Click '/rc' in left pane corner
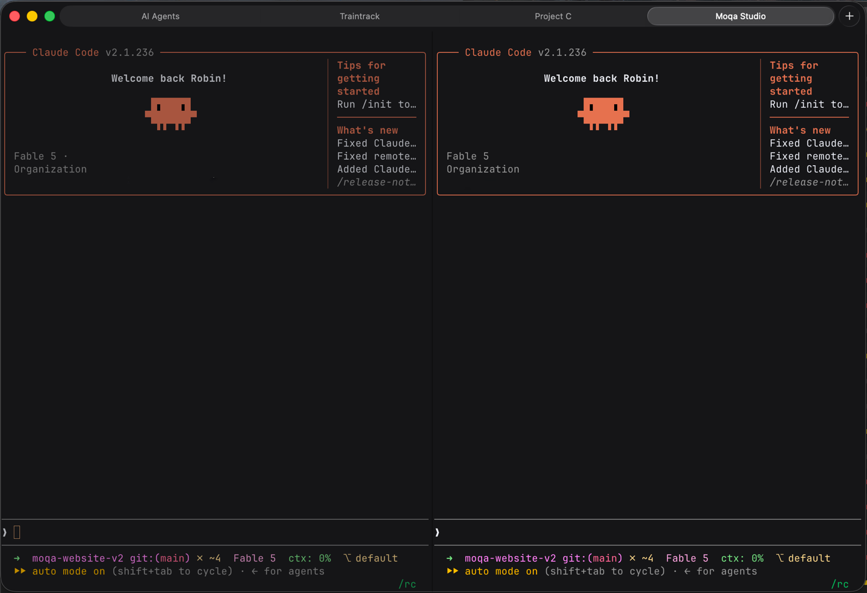The image size is (867, 593). [408, 584]
